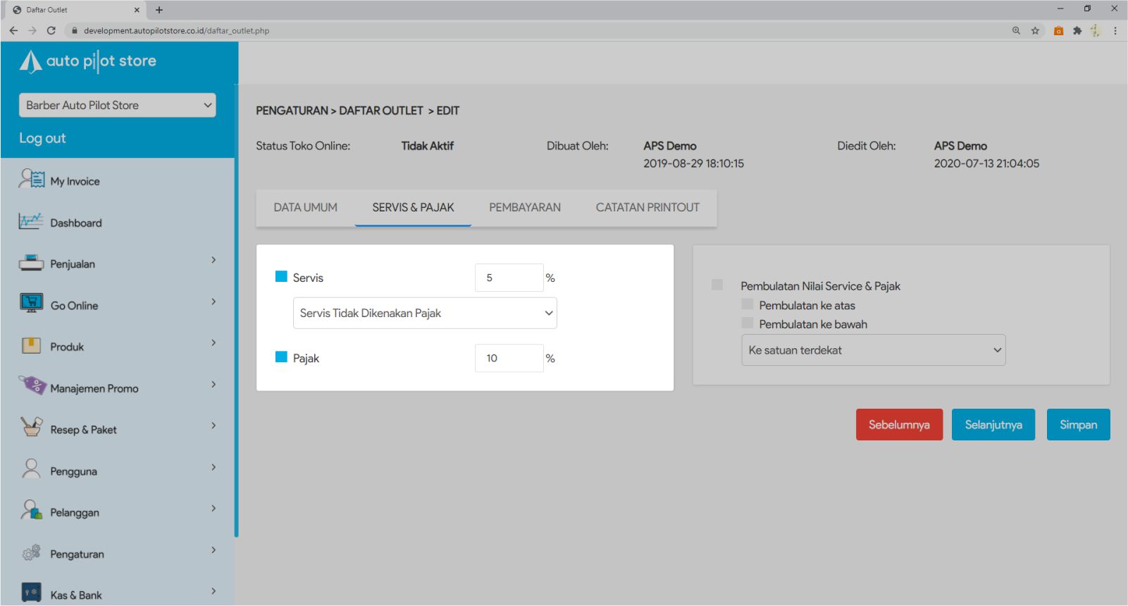The height and width of the screenshot is (606, 1128).
Task: Click the Go Online monitor icon
Action: [x=31, y=304]
